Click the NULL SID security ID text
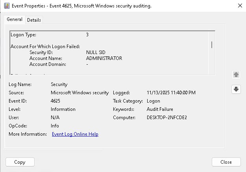 click(96, 52)
